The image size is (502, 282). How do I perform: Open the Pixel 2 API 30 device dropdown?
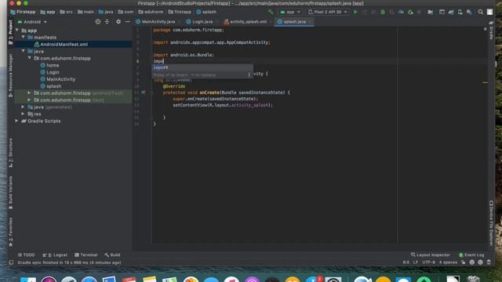(x=327, y=12)
